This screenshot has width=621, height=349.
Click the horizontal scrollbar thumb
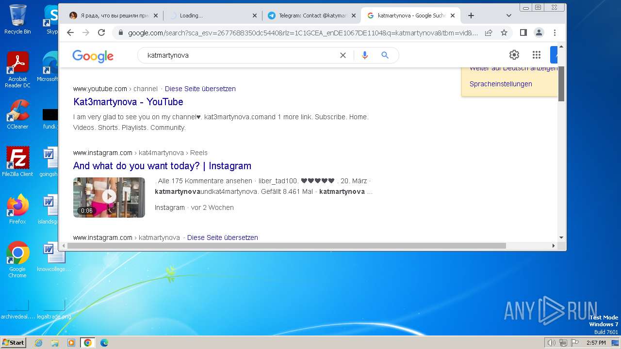click(x=286, y=246)
